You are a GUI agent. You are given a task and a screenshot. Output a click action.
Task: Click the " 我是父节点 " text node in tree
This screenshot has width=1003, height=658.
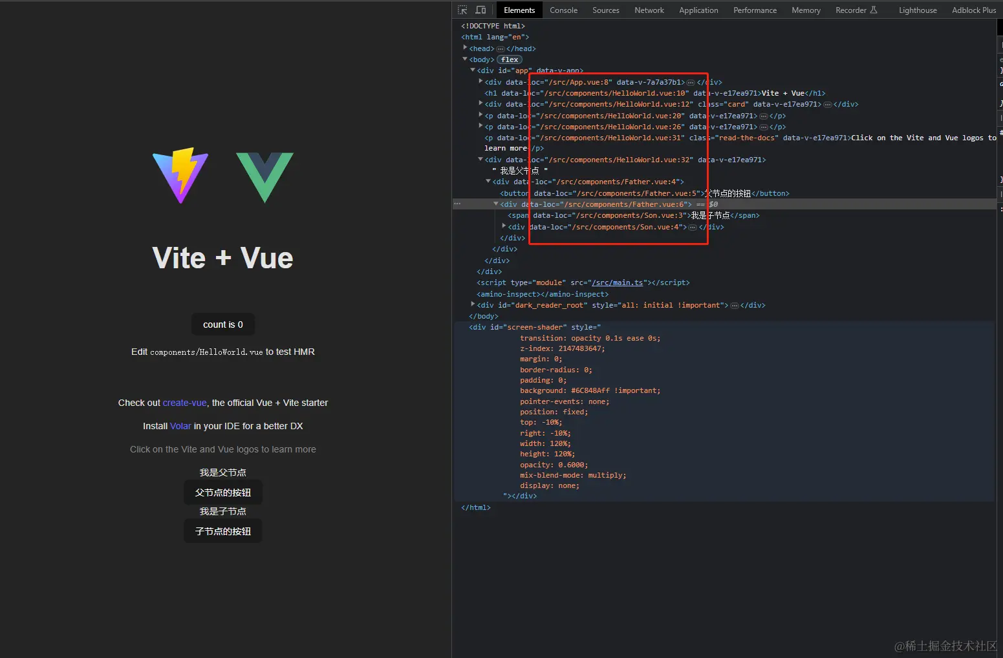coord(520,171)
